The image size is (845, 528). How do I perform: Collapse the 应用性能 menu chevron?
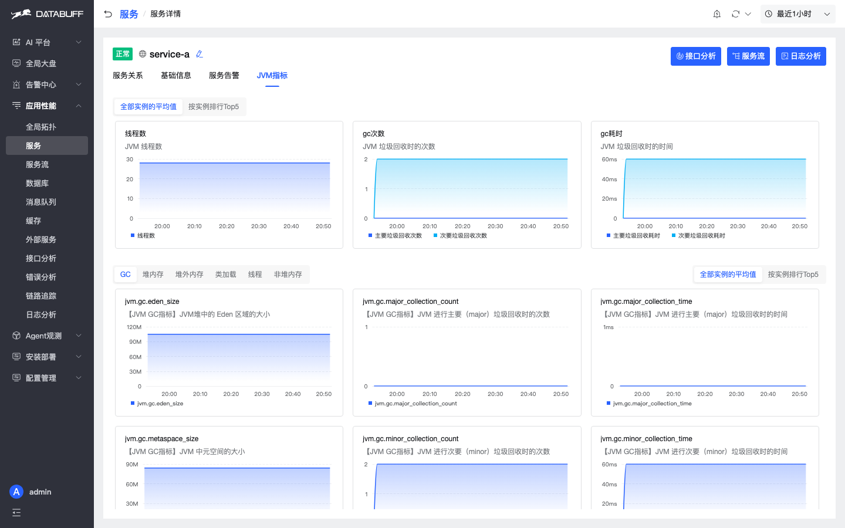[79, 106]
